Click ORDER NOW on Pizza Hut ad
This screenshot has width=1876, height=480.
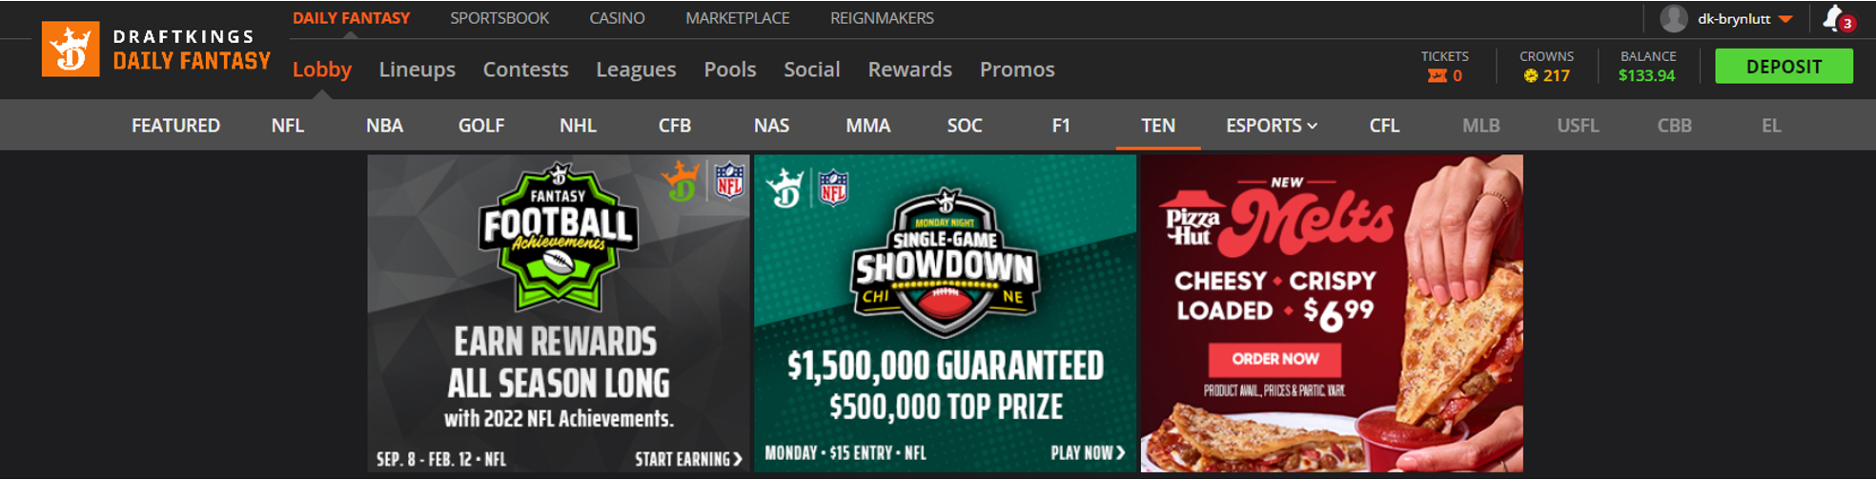(x=1274, y=359)
